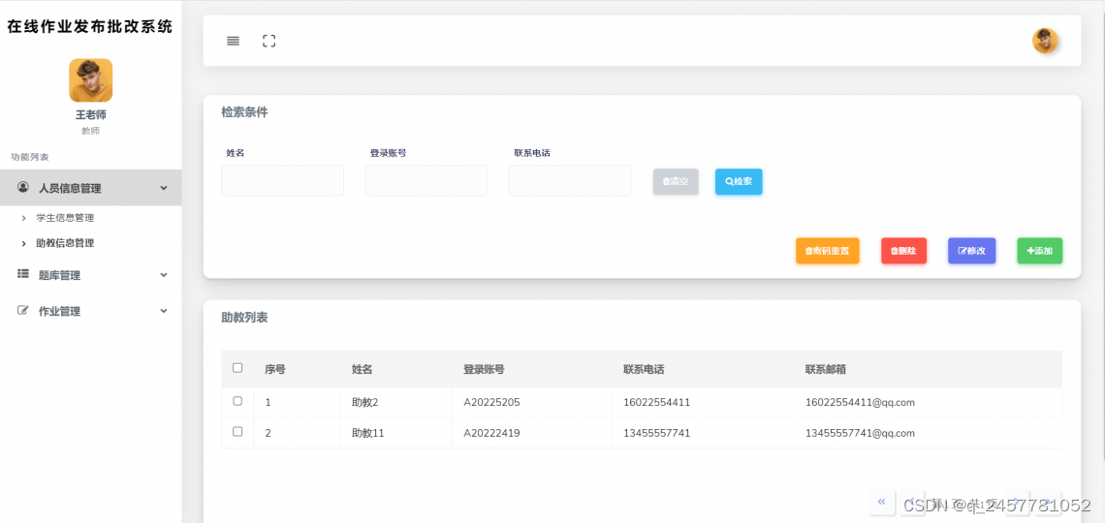Click the 检索 search button

pos(739,182)
